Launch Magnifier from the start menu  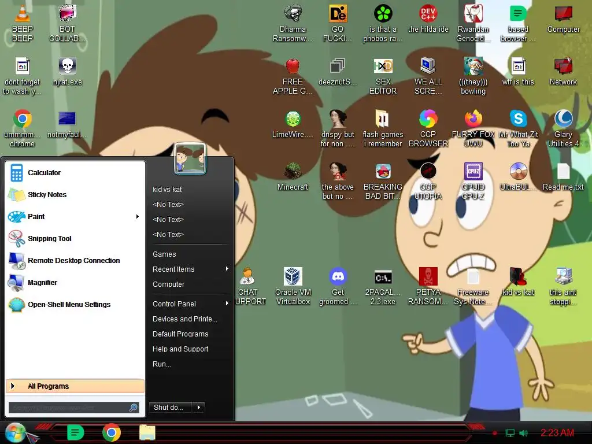pyautogui.click(x=76, y=282)
